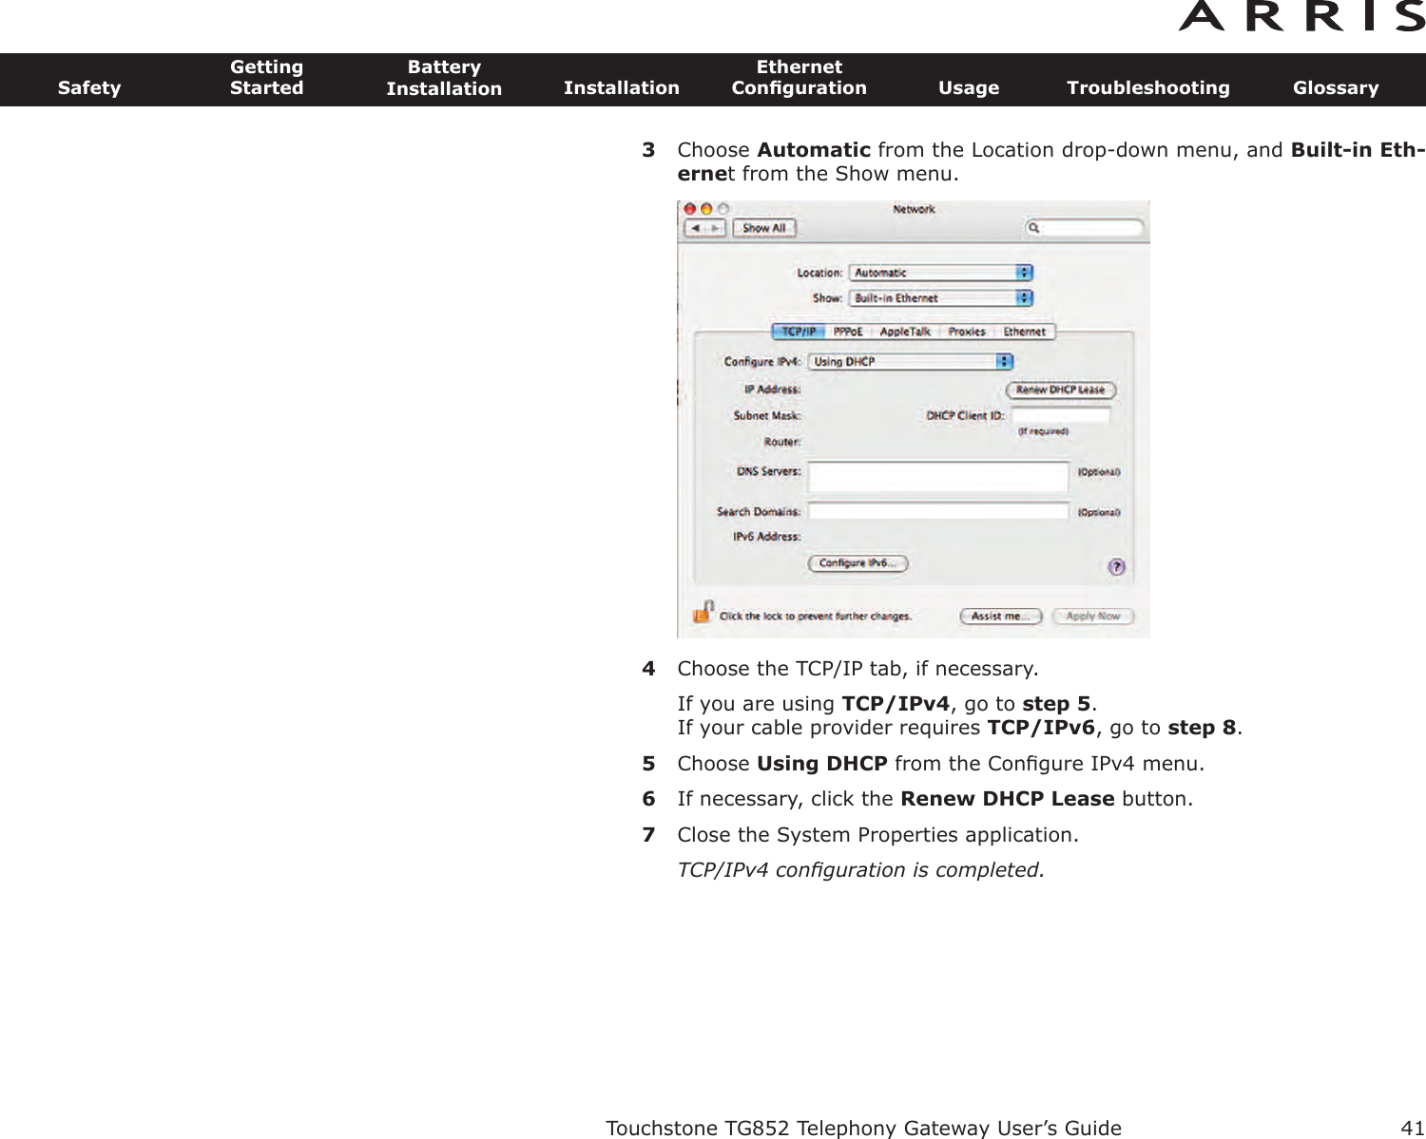Viewport: 1426px width, 1139px height.
Task: Click the red close button of Network window
Action: (x=691, y=209)
